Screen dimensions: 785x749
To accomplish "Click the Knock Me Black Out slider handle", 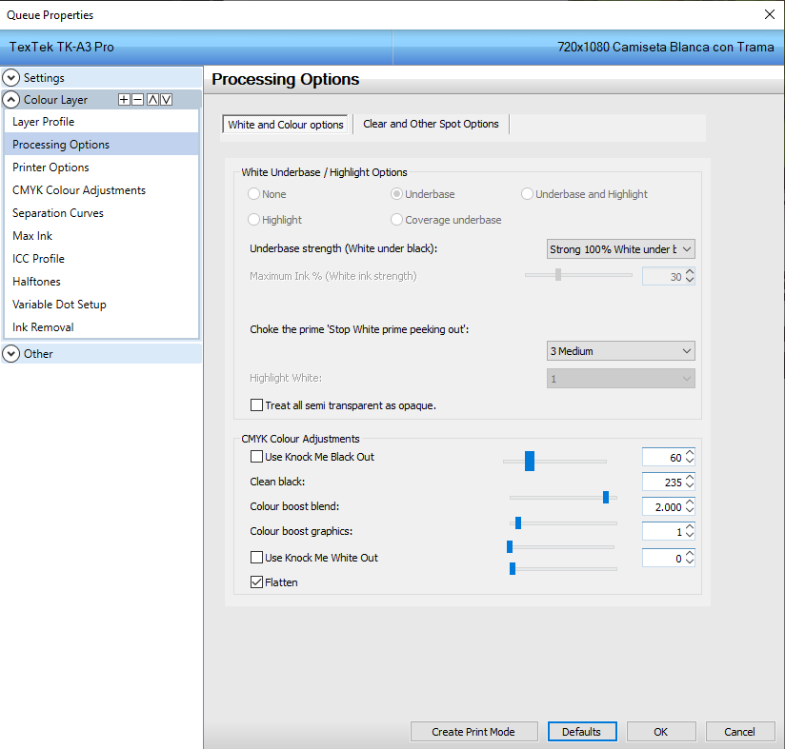I will [530, 461].
